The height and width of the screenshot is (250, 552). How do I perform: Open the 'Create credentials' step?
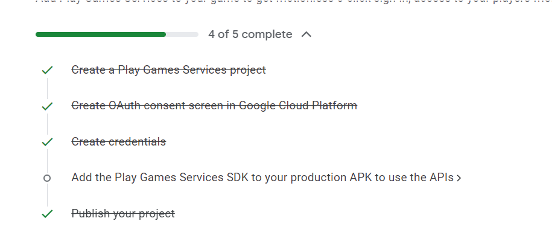[x=119, y=141]
